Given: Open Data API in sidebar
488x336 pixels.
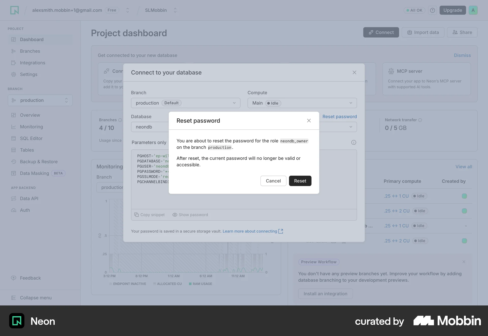Looking at the screenshot, I should tap(40, 199).
